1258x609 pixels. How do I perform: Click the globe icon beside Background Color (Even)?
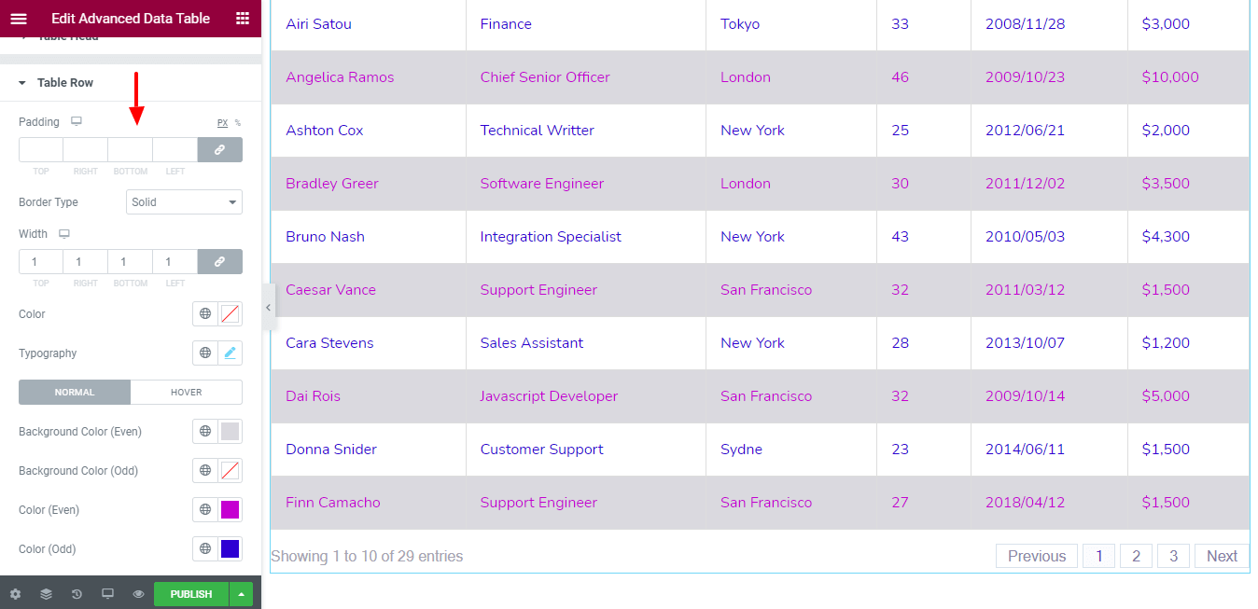[x=205, y=432]
